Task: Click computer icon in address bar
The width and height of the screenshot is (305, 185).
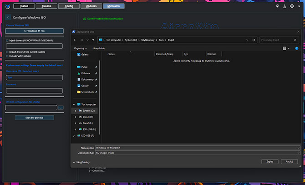Action: pos(101,40)
